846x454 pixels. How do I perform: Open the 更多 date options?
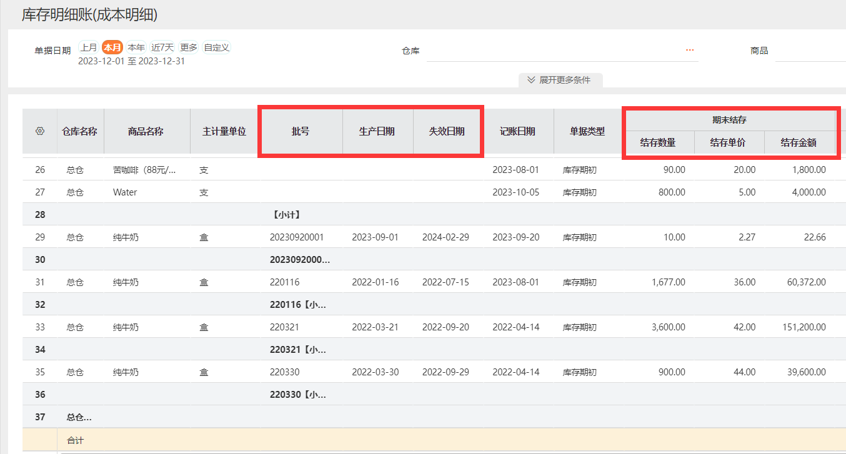189,47
